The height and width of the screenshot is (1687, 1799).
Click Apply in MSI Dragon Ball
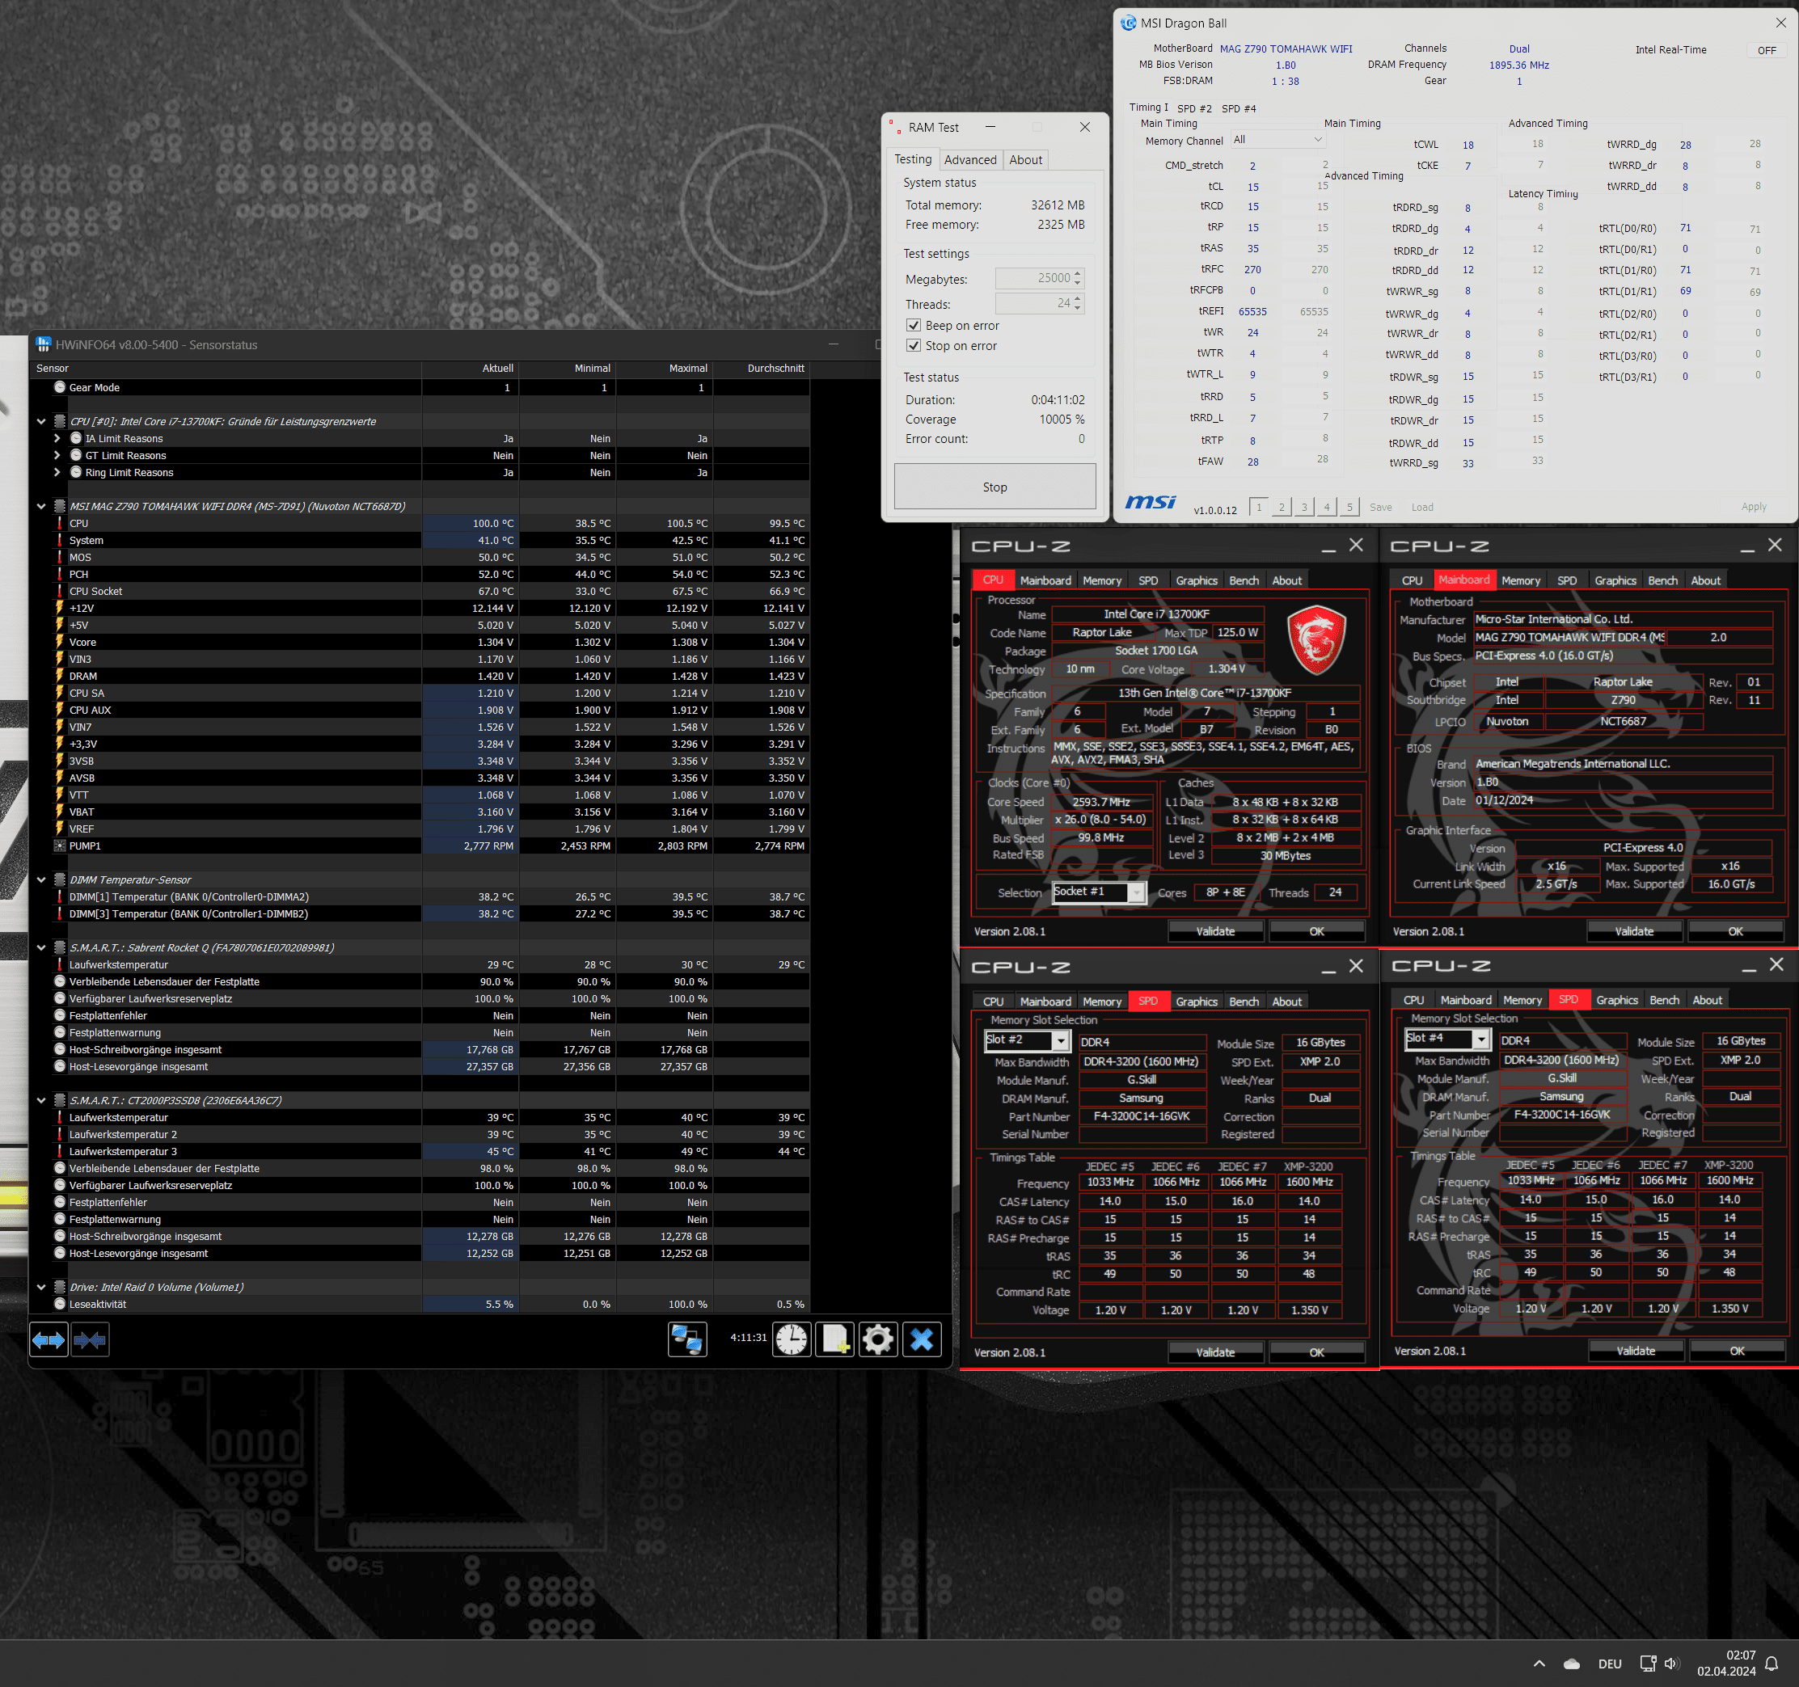tap(1754, 507)
